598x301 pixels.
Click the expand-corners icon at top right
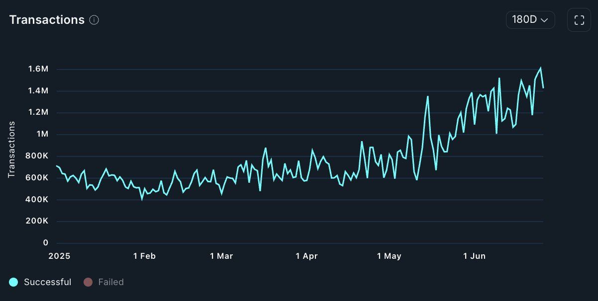pos(579,20)
